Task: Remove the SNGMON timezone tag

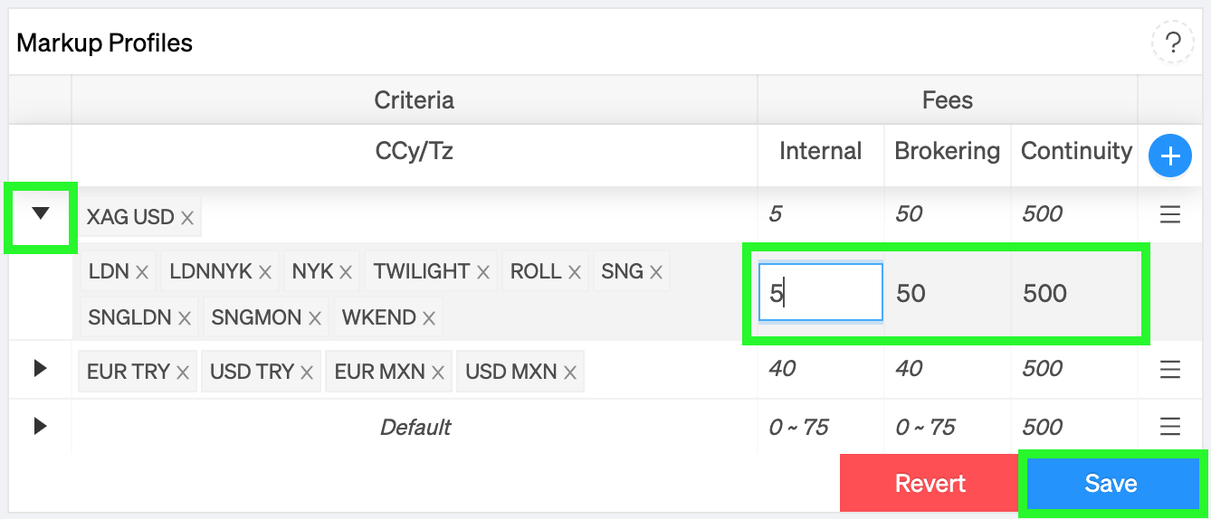Action: [315, 318]
